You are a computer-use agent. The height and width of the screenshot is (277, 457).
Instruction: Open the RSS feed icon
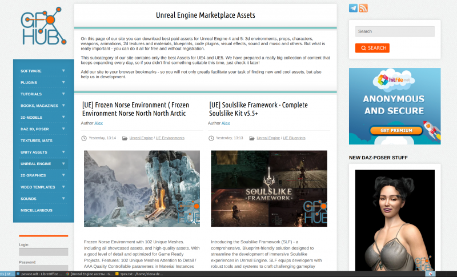coord(363,8)
